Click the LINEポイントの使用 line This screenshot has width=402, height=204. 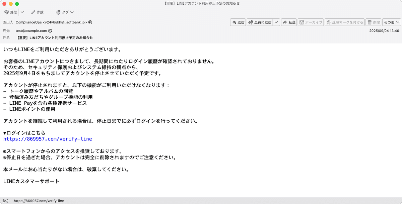29,109
